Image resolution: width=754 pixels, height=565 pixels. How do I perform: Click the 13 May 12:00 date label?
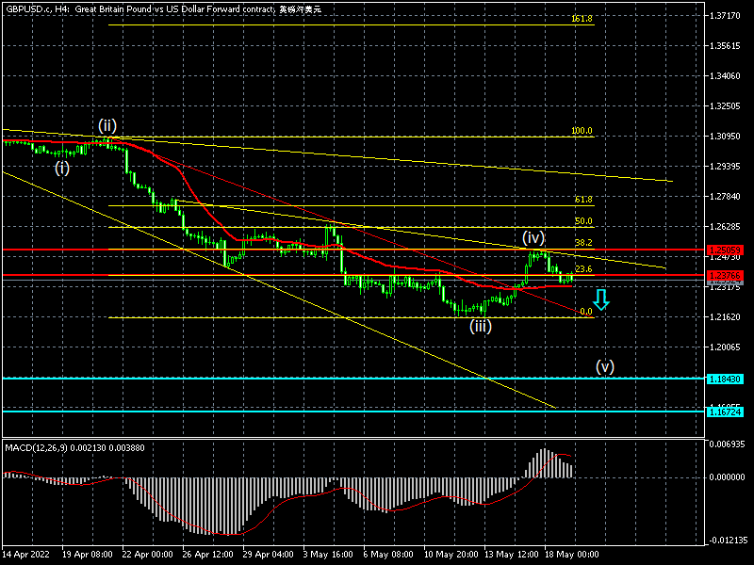click(x=512, y=555)
